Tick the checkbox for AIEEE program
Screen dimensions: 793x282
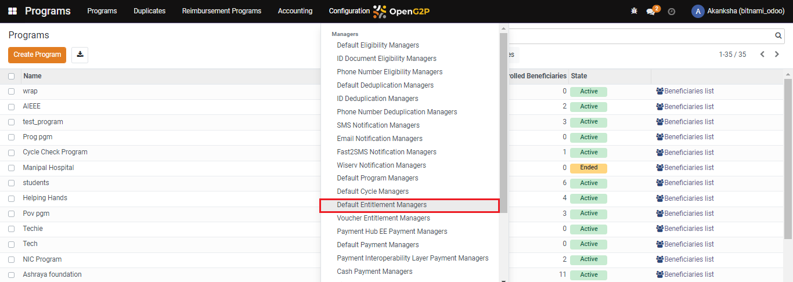click(x=11, y=107)
